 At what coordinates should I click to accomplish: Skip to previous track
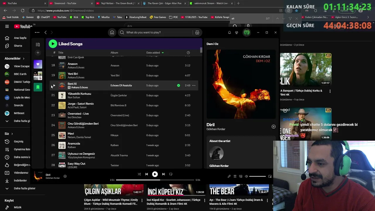(146, 174)
